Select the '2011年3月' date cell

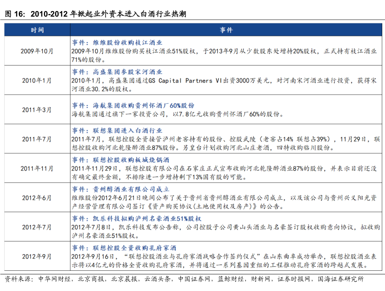37,110
